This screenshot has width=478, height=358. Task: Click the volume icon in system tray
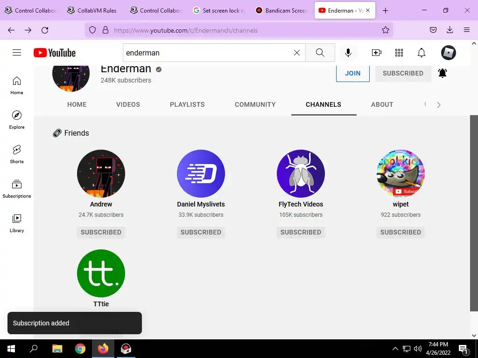tap(418, 349)
